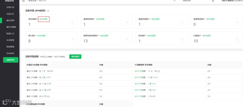Click row 近3个月消费, 2 至 4 次

click(188, 90)
